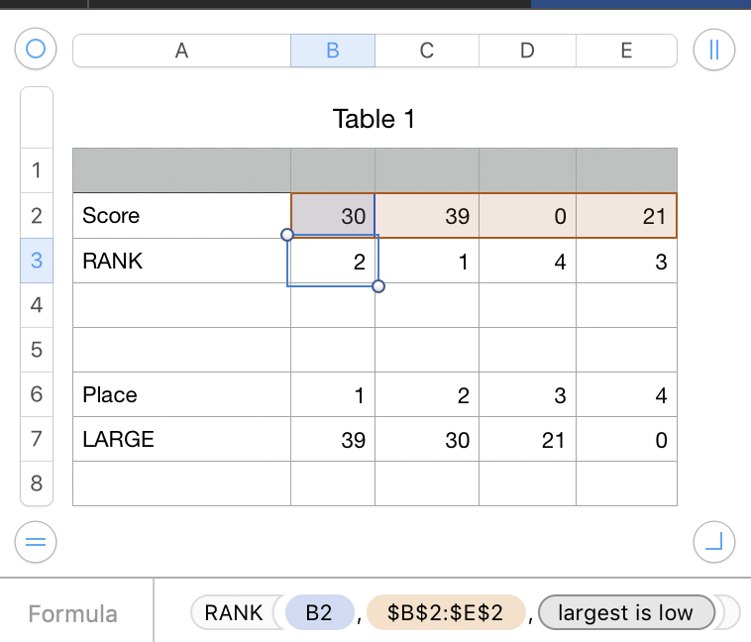Select row 7 header
This screenshot has height=642, width=751.
click(x=37, y=439)
